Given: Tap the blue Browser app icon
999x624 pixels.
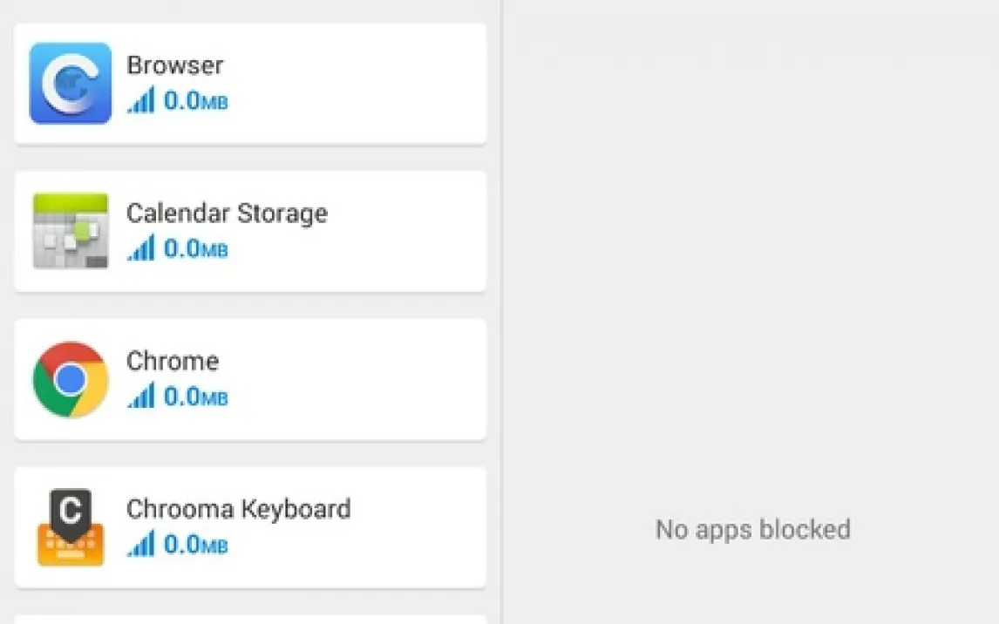Looking at the screenshot, I should coord(71,84).
